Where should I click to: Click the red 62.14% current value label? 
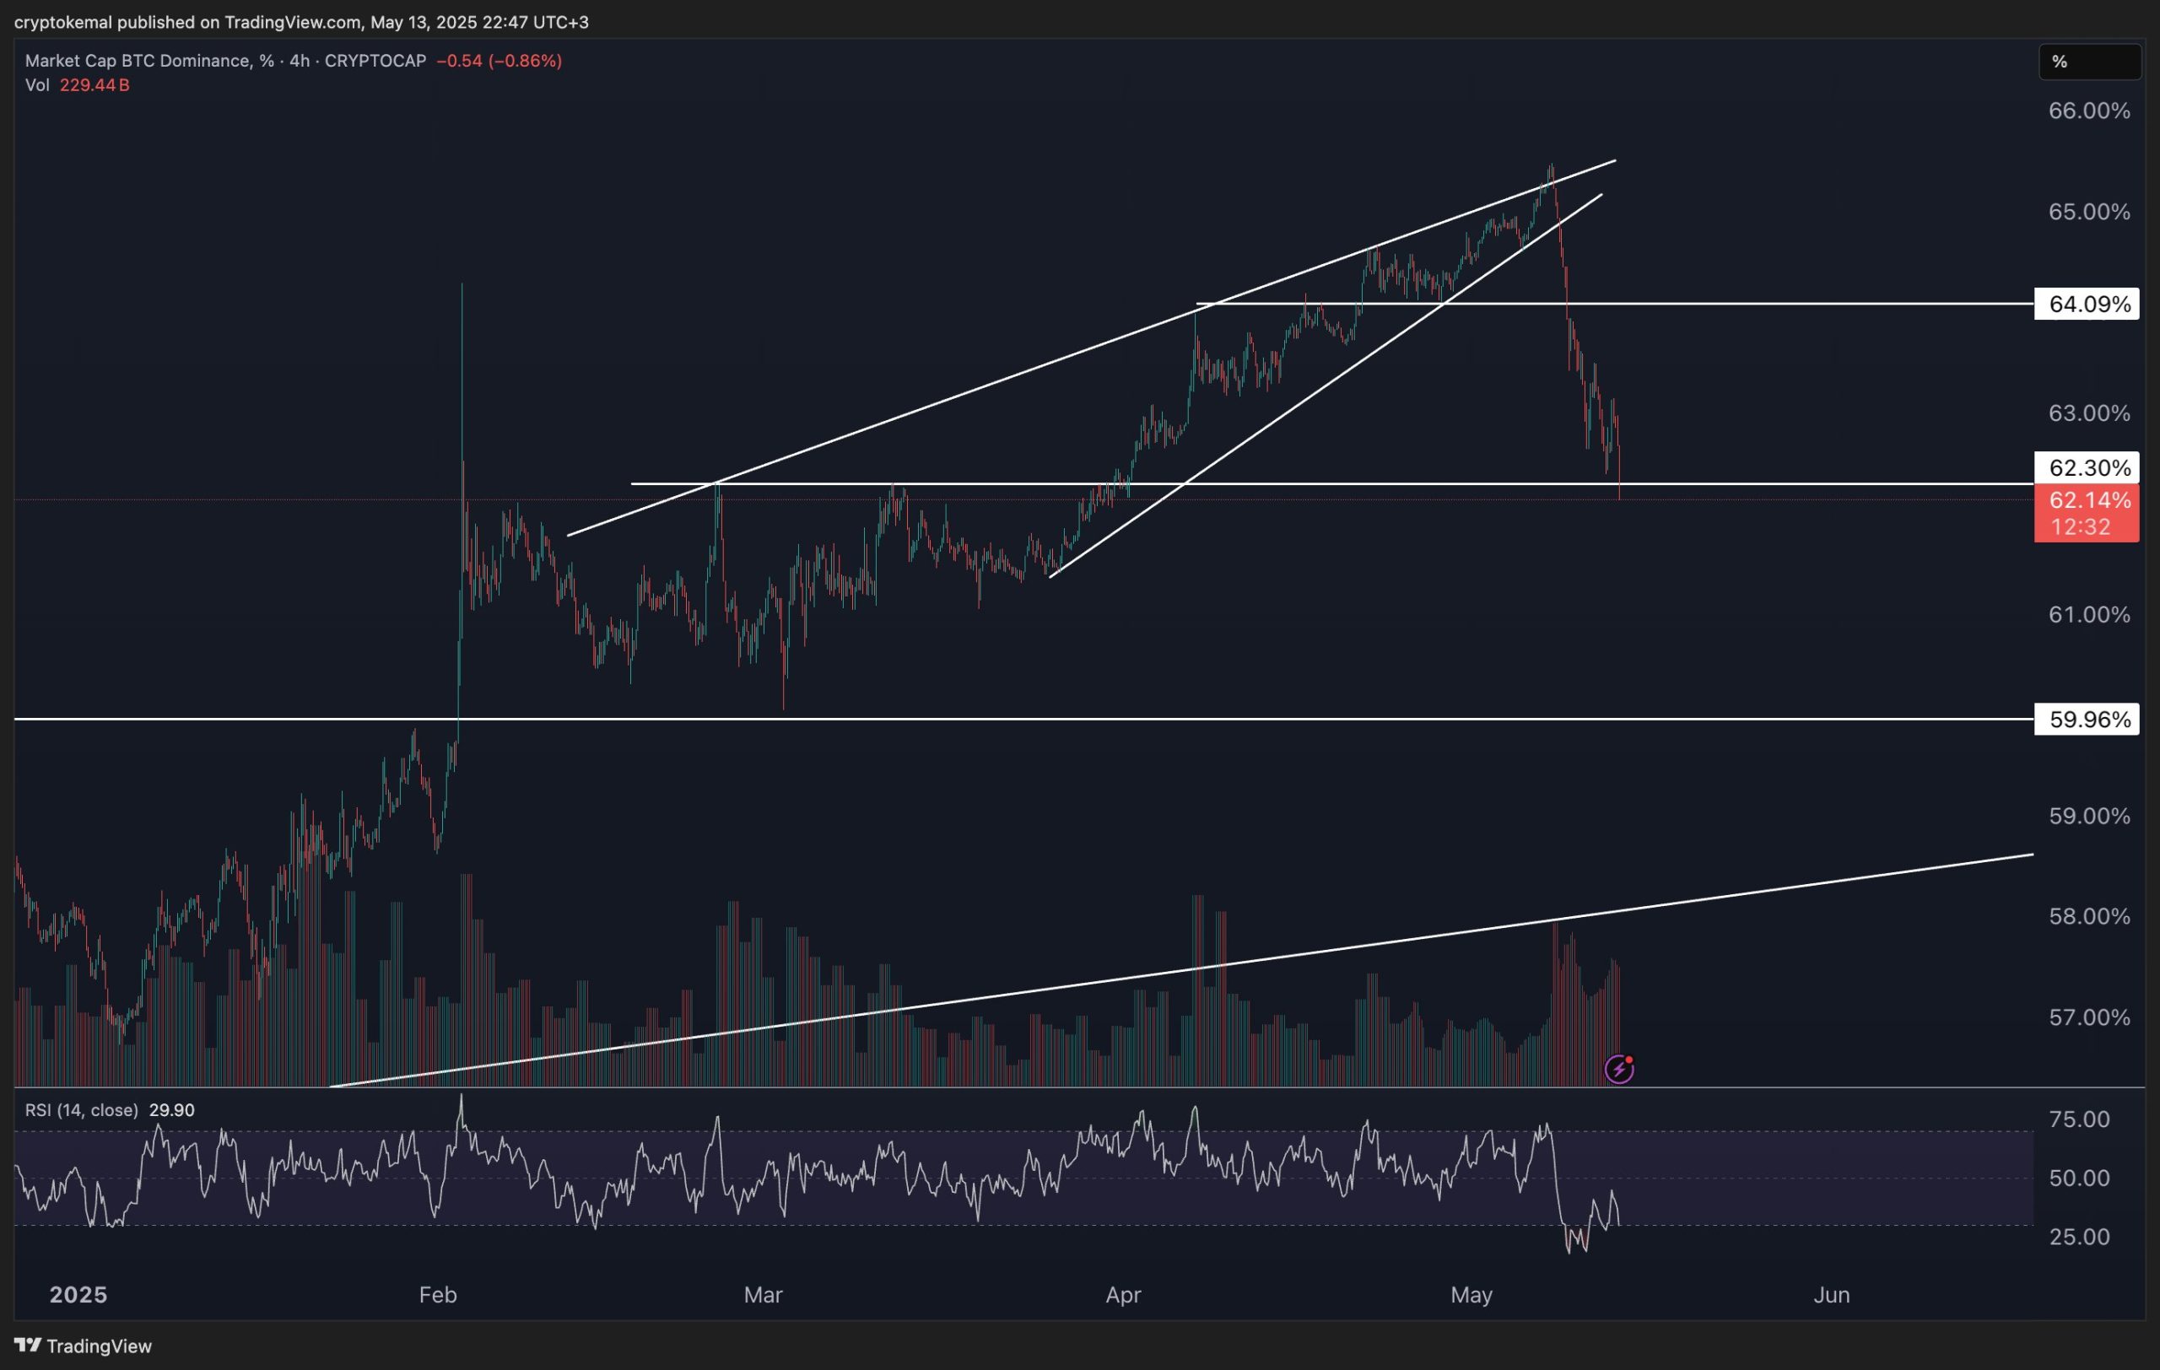(2089, 500)
